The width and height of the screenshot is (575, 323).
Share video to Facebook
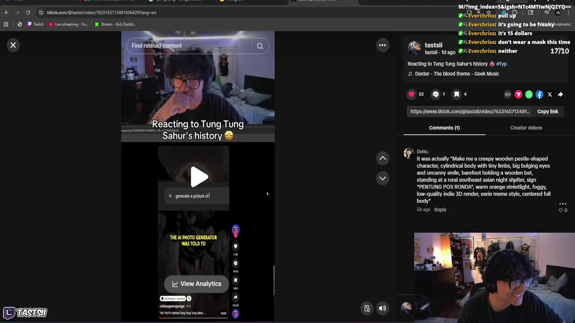(539, 94)
